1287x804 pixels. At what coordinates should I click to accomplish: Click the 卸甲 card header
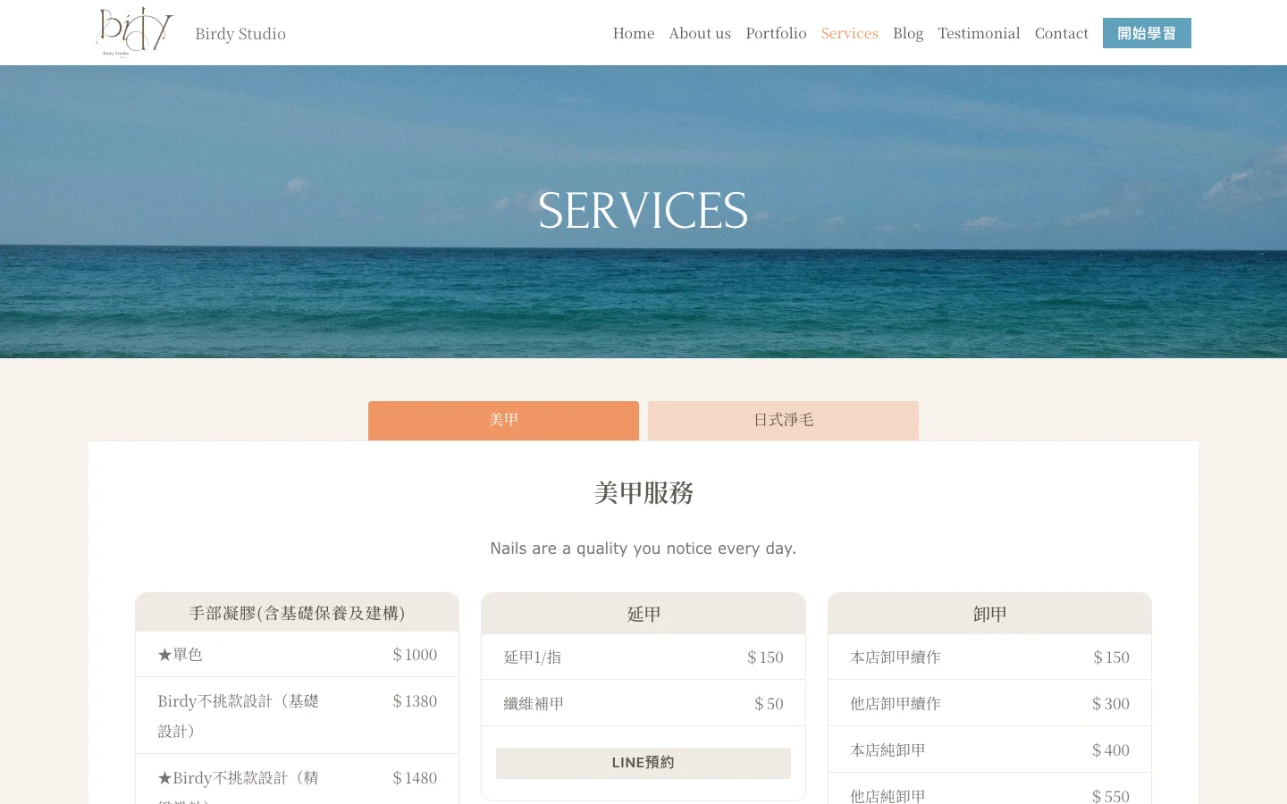[x=989, y=614]
